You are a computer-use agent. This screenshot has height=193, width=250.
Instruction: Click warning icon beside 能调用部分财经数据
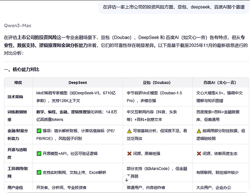[199, 131]
